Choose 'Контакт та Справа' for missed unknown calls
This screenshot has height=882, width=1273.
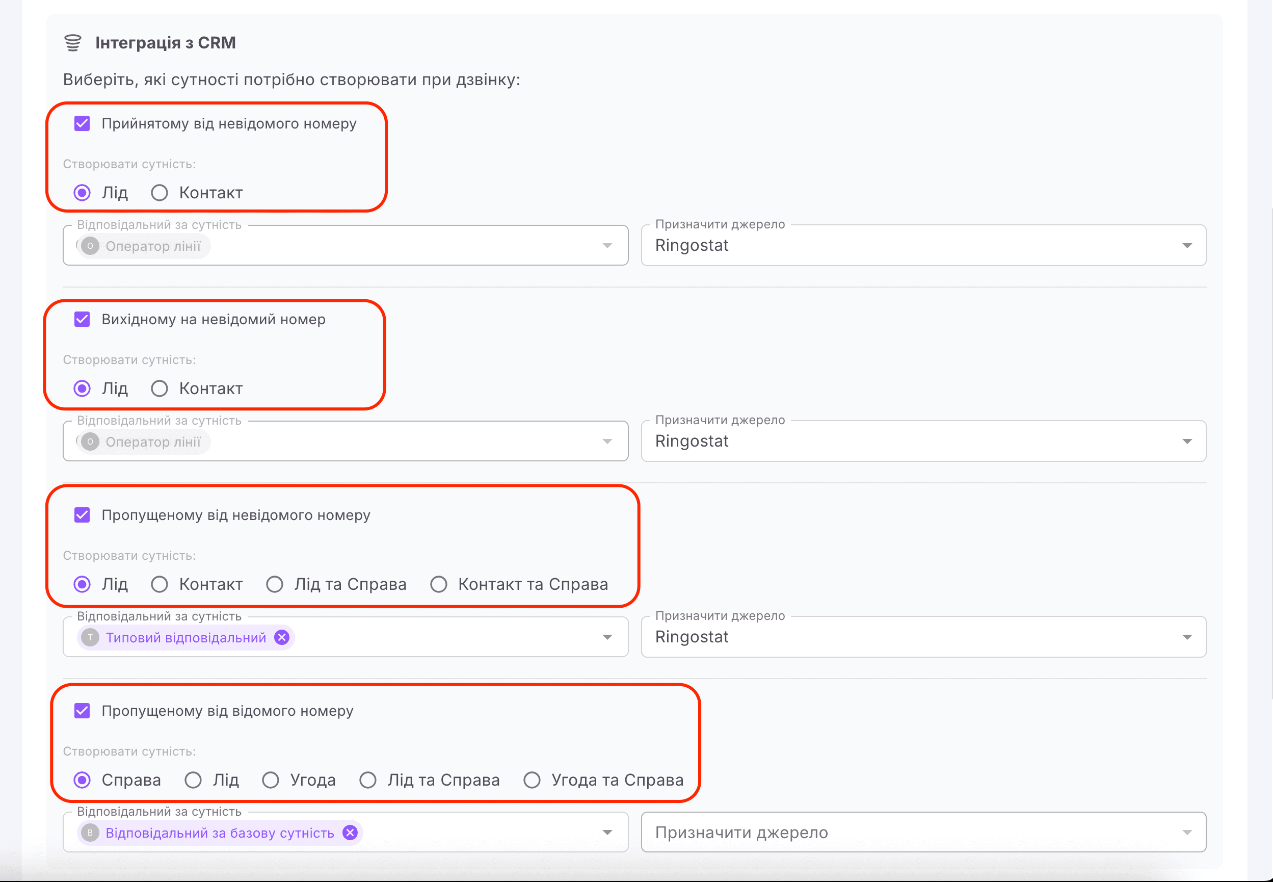tap(438, 584)
